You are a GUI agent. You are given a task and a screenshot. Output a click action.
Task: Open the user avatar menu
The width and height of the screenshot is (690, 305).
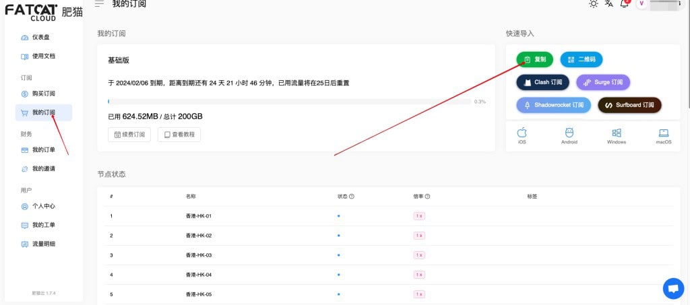[641, 3]
